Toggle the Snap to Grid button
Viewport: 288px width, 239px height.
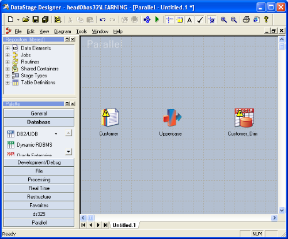tap(170, 20)
